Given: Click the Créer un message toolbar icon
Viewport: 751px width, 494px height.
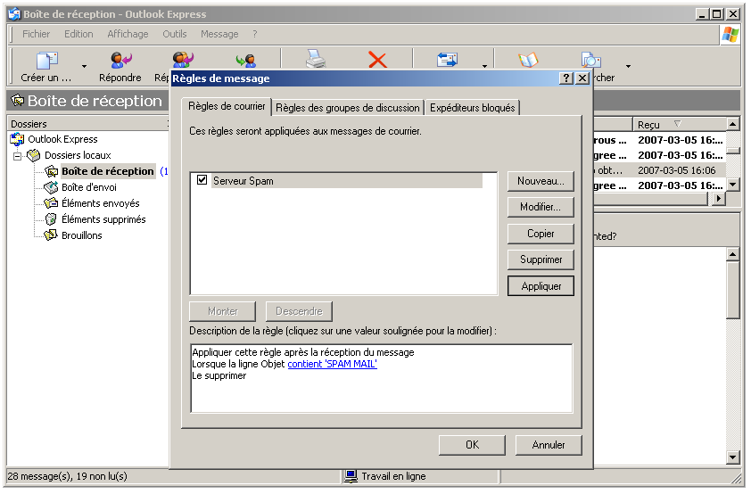Looking at the screenshot, I should pyautogui.click(x=47, y=61).
